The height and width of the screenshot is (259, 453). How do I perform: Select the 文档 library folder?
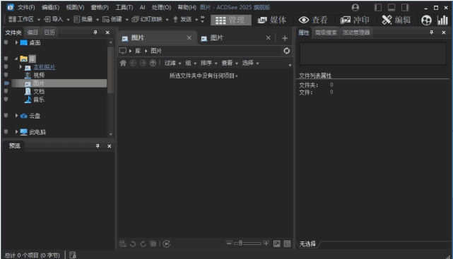coord(39,92)
